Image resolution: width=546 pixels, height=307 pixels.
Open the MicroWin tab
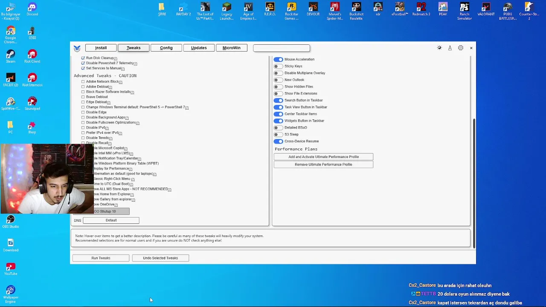pos(232,48)
